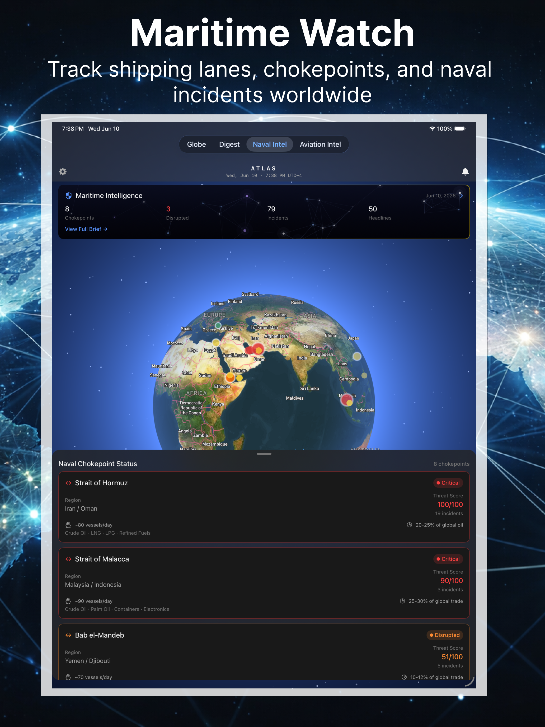Screen dimensions: 545x727
Task: Tap the Critical badge on Strait of Hormuz
Action: click(x=448, y=483)
